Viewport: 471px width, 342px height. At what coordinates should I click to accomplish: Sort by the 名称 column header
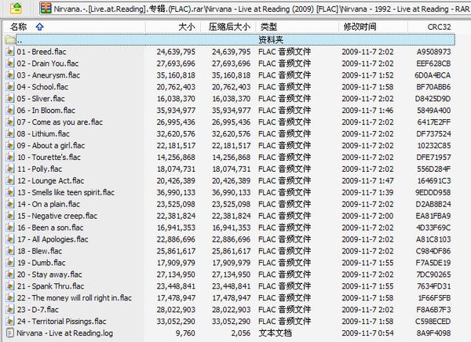point(74,27)
